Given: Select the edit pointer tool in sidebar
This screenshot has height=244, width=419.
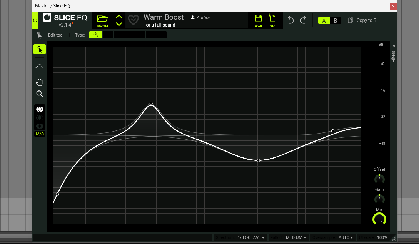Looking at the screenshot, I should tap(40, 49).
